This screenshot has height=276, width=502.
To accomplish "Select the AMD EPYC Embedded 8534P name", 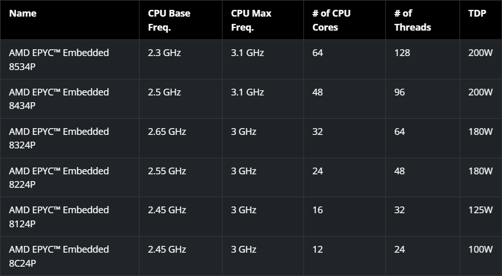I will [x=59, y=59].
